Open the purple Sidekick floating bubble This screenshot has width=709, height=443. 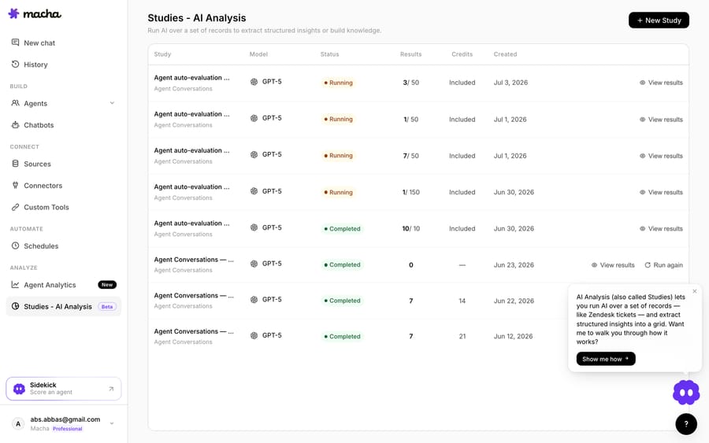686,393
